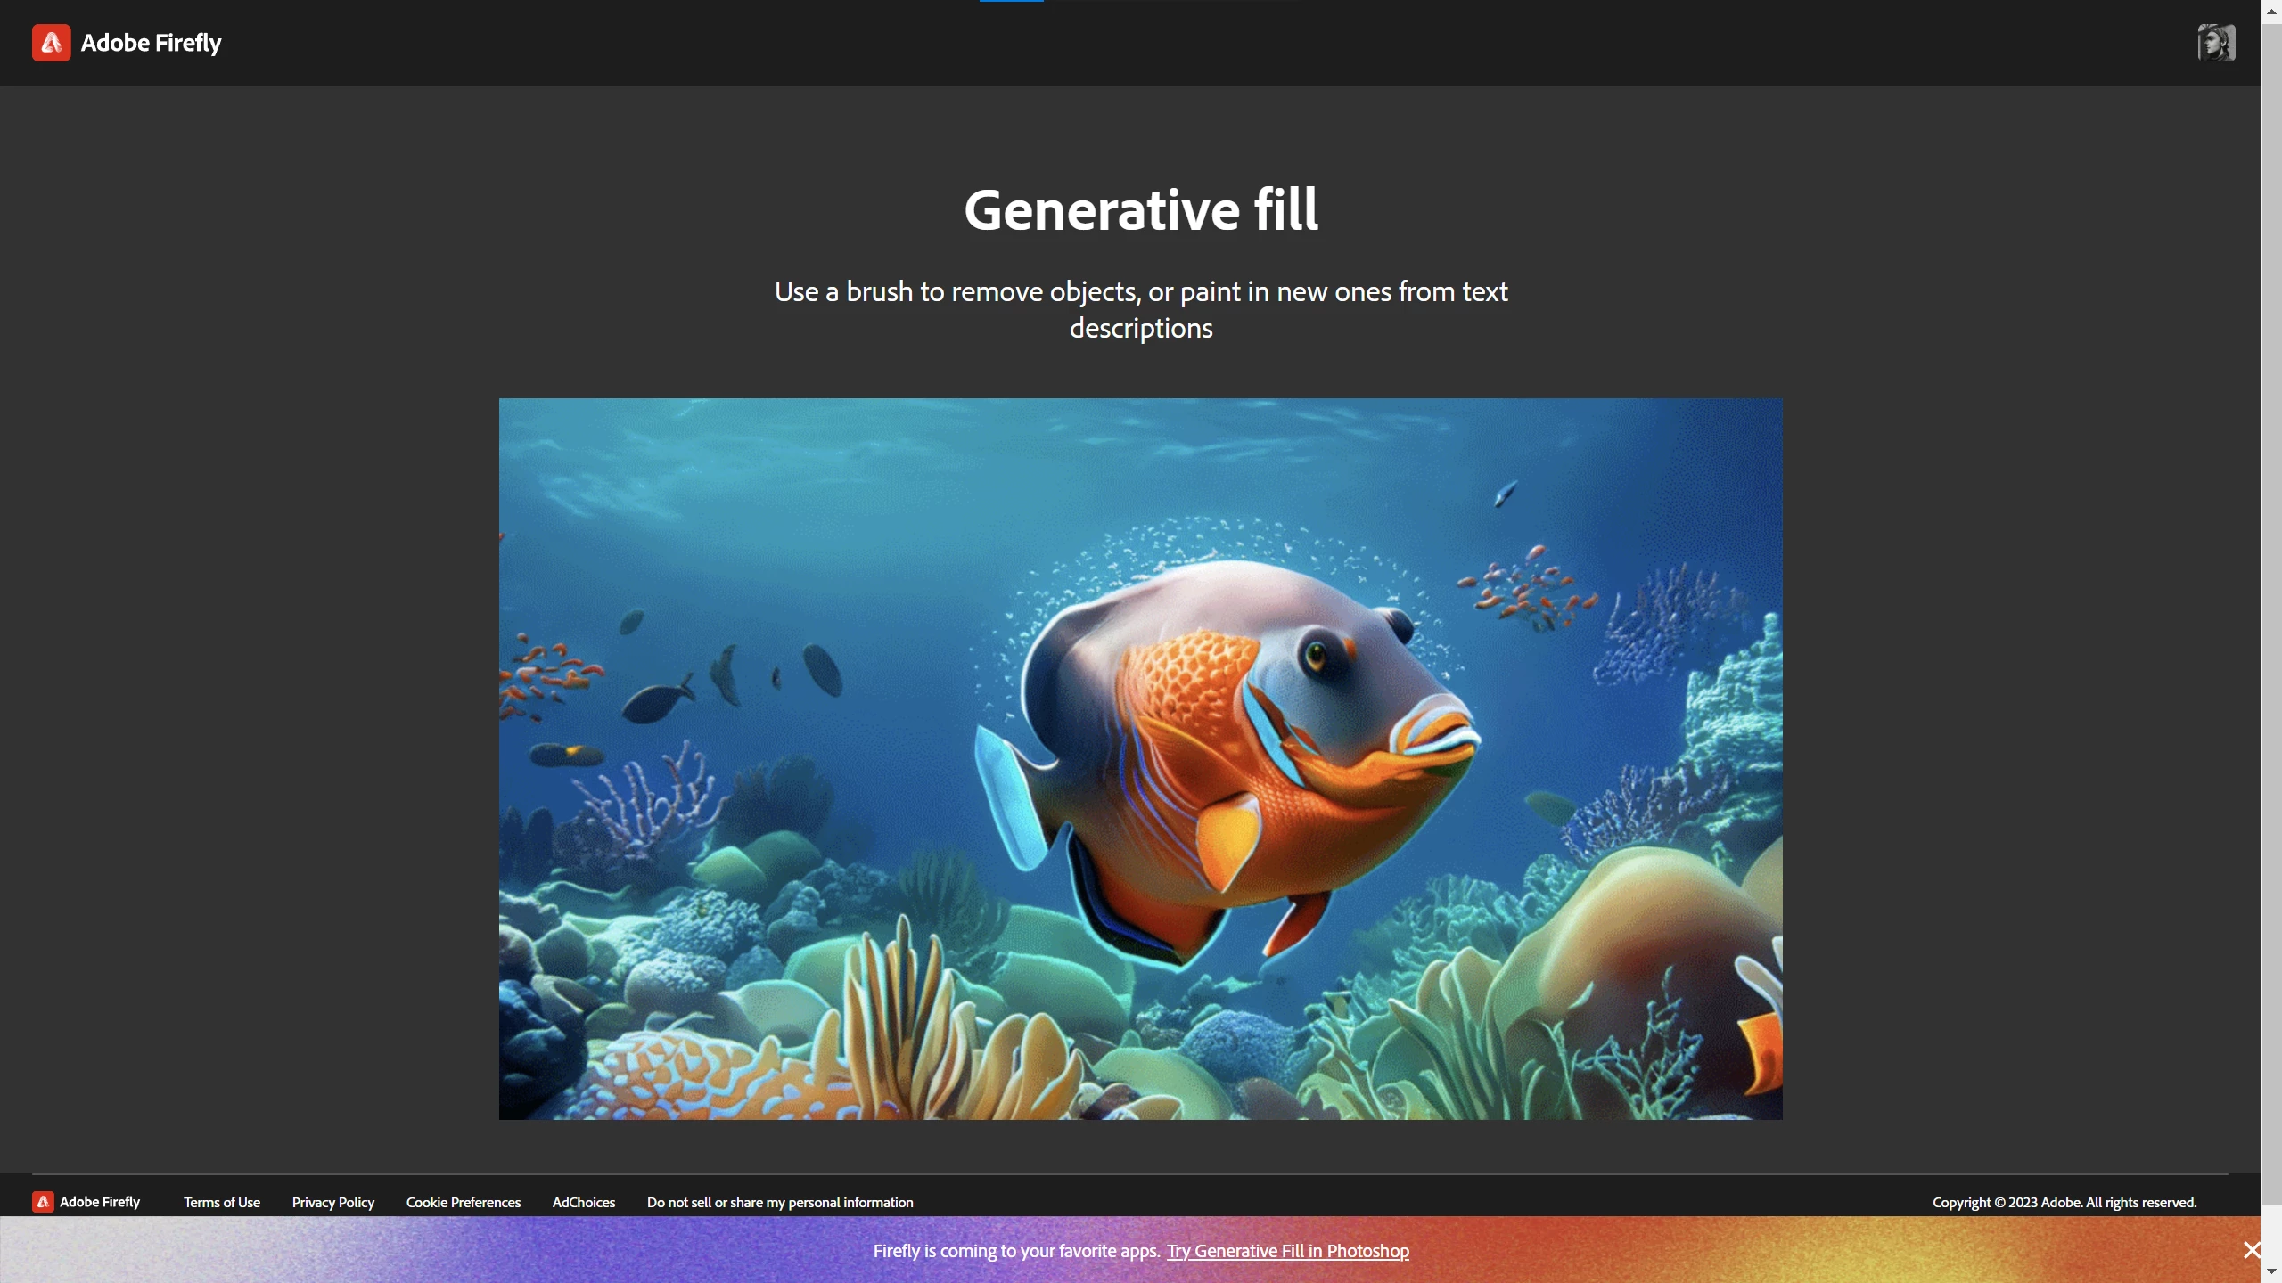This screenshot has height=1283, width=2282.
Task: Open the AdChoices link
Action: [584, 1202]
